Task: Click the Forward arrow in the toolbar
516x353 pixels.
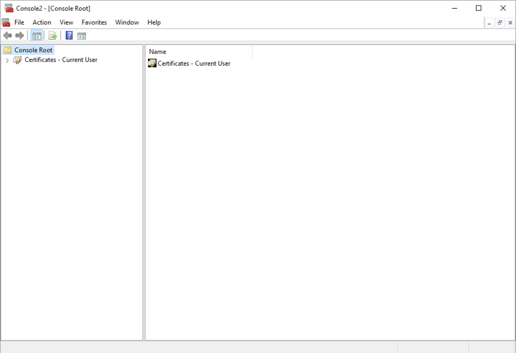Action: [19, 36]
